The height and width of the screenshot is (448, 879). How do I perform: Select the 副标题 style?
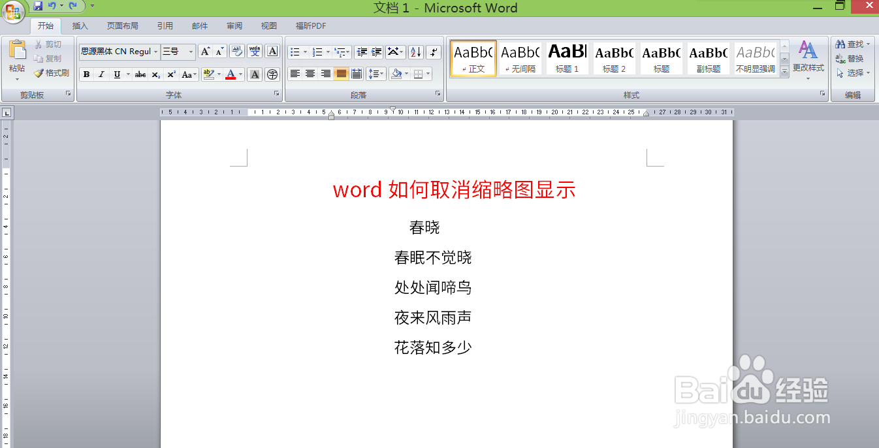pos(709,59)
